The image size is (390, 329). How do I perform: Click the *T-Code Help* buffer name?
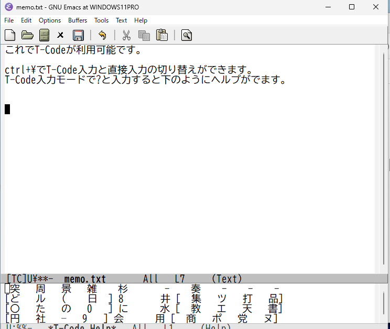pos(82,326)
